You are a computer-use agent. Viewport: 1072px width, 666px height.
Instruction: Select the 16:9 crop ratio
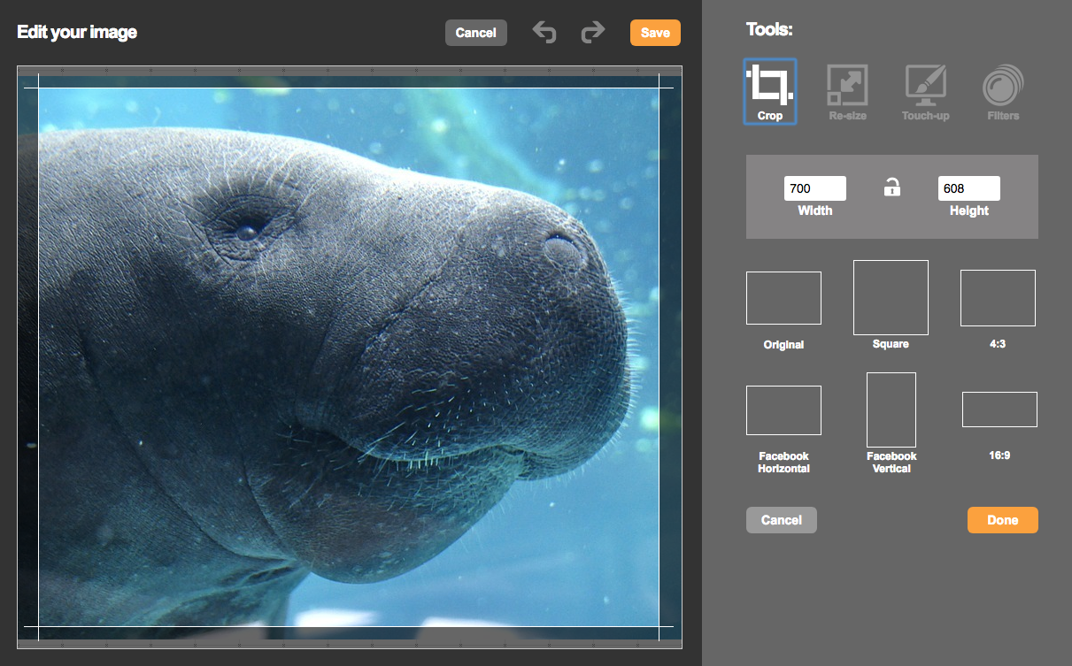[x=999, y=410]
